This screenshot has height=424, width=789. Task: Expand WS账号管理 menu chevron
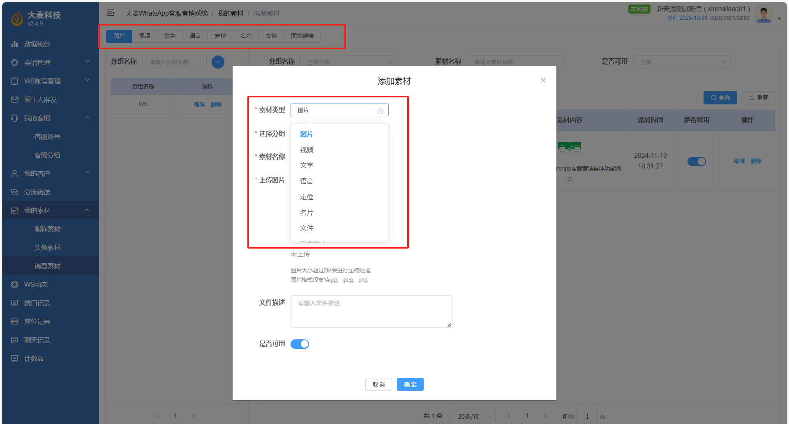pyautogui.click(x=87, y=80)
